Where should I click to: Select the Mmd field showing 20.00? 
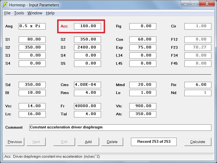click(143, 85)
